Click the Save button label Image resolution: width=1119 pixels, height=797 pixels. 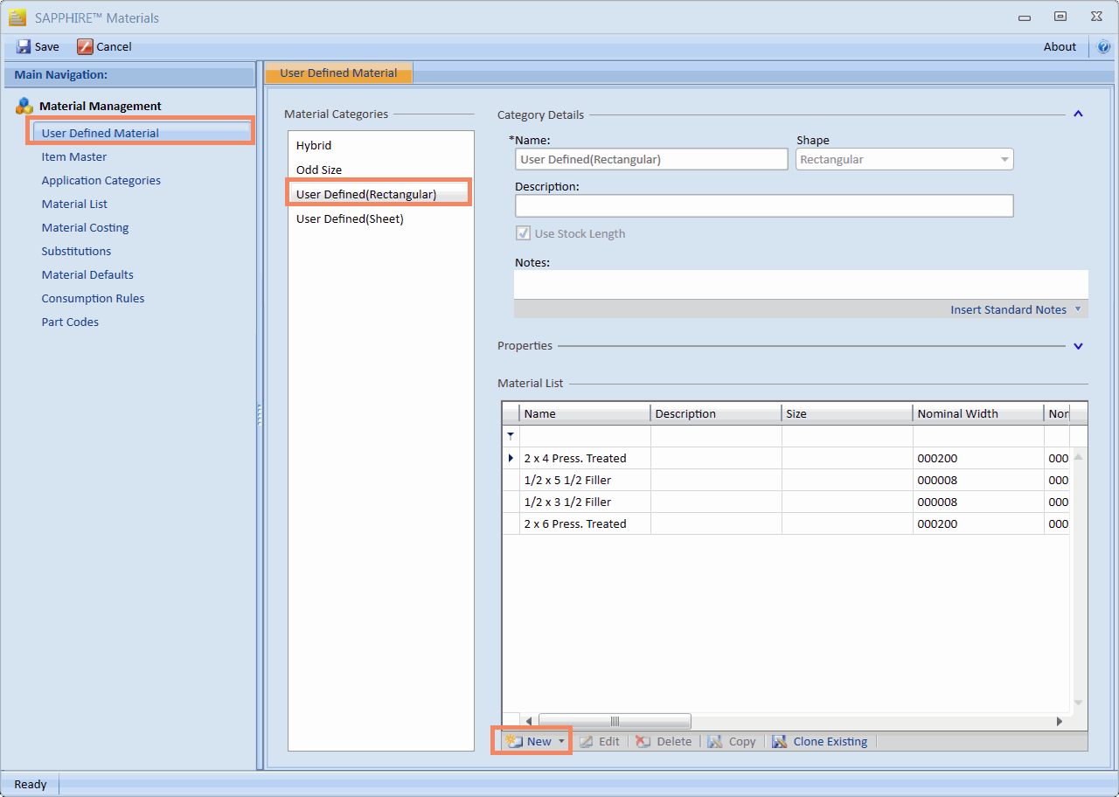(x=47, y=46)
